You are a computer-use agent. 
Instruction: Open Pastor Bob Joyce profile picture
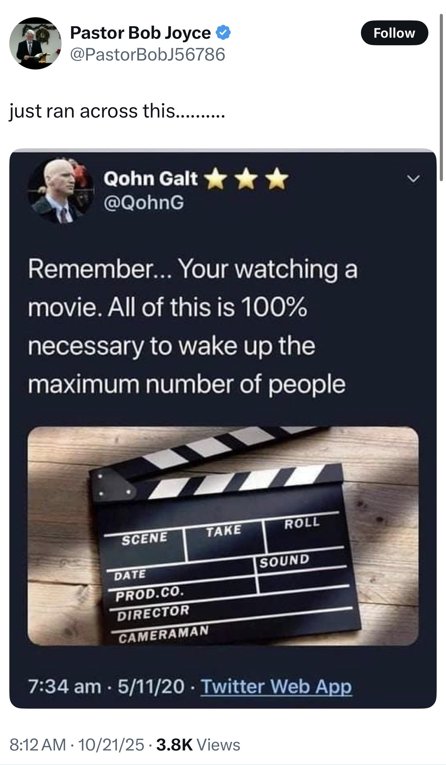pyautogui.click(x=35, y=43)
